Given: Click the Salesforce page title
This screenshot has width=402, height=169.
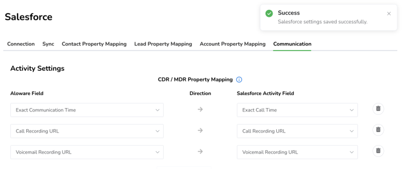Looking at the screenshot, I should point(28,17).
